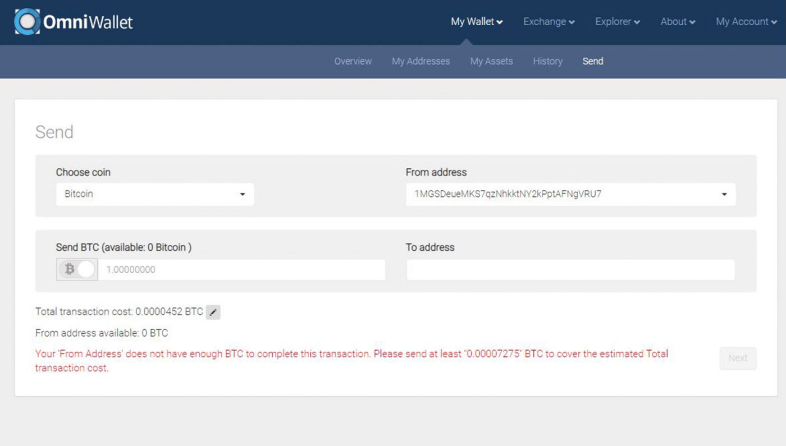Screen dimensions: 786x446
Task: Click the 'From address' label
Action: (436, 172)
